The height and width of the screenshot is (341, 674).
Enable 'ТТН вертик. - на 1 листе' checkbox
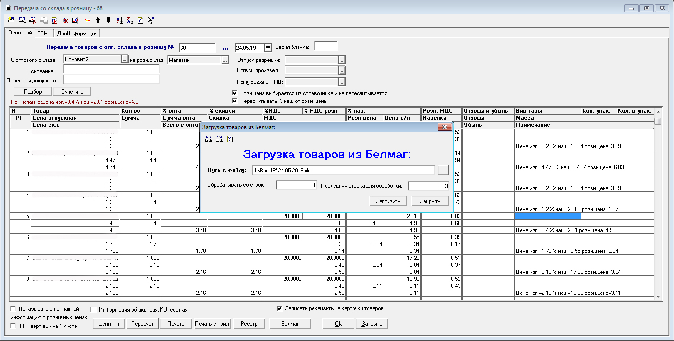[x=13, y=326]
